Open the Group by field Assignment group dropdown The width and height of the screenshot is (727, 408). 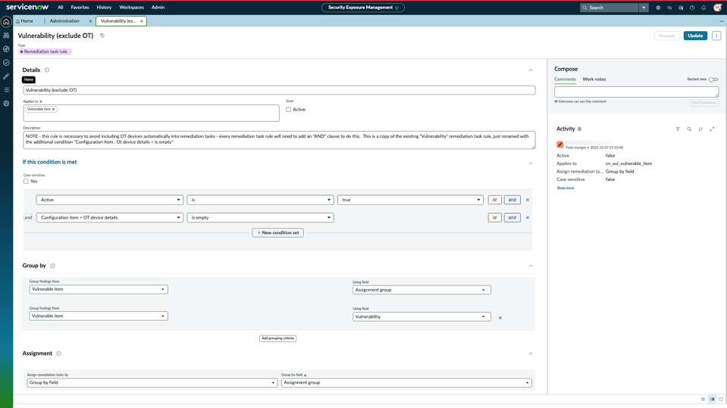[x=406, y=383]
